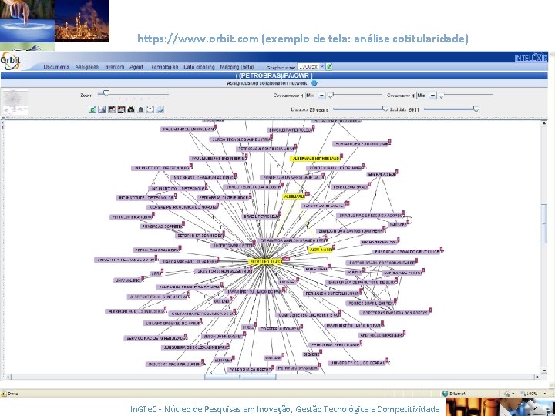Screen dimensions: 555x416
Task: Select the UNIVERSITY FED DO CEARA node
Action: pyautogui.click(x=358, y=363)
